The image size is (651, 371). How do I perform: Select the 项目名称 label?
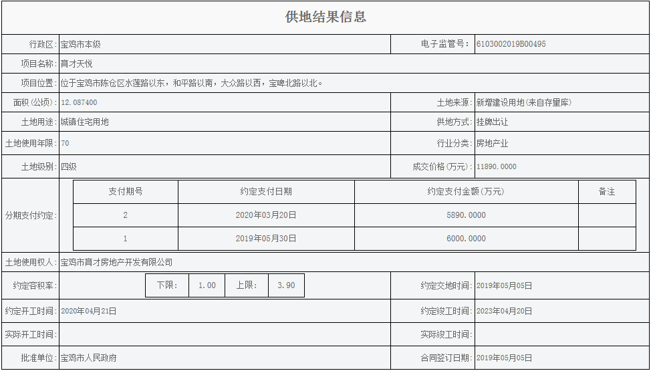click(39, 64)
